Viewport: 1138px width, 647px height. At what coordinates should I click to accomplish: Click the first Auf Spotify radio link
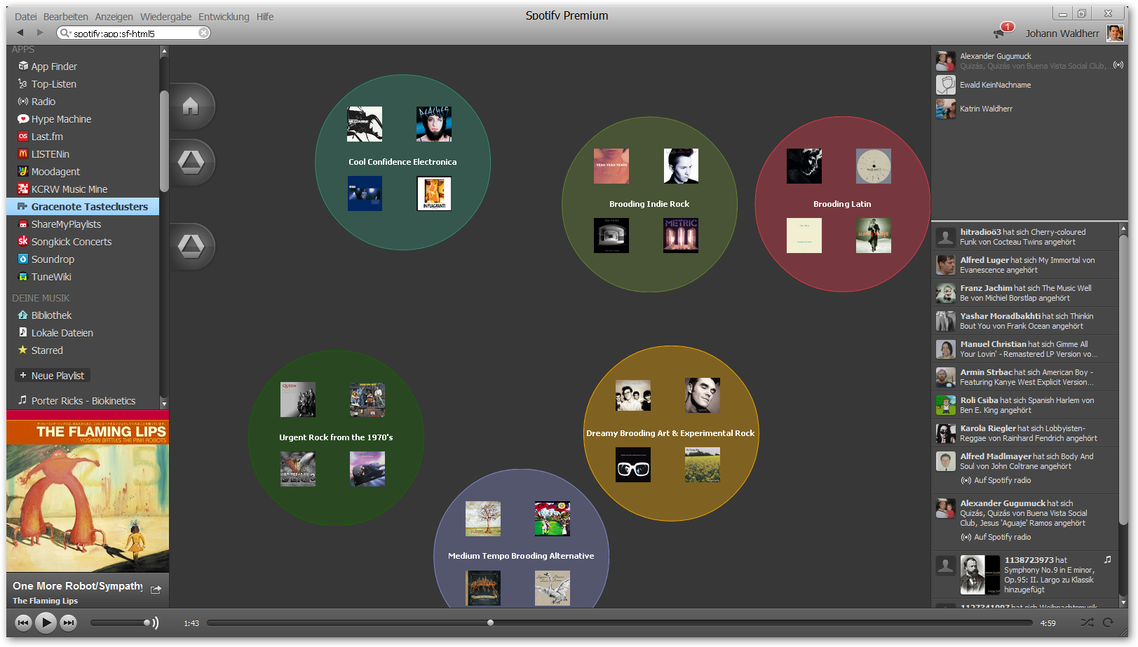[x=996, y=480]
